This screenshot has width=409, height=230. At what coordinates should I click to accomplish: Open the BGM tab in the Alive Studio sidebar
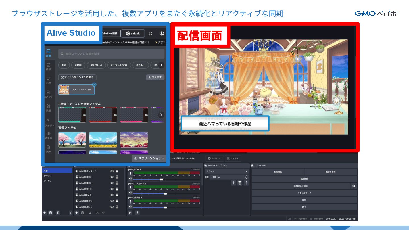pyautogui.click(x=48, y=149)
